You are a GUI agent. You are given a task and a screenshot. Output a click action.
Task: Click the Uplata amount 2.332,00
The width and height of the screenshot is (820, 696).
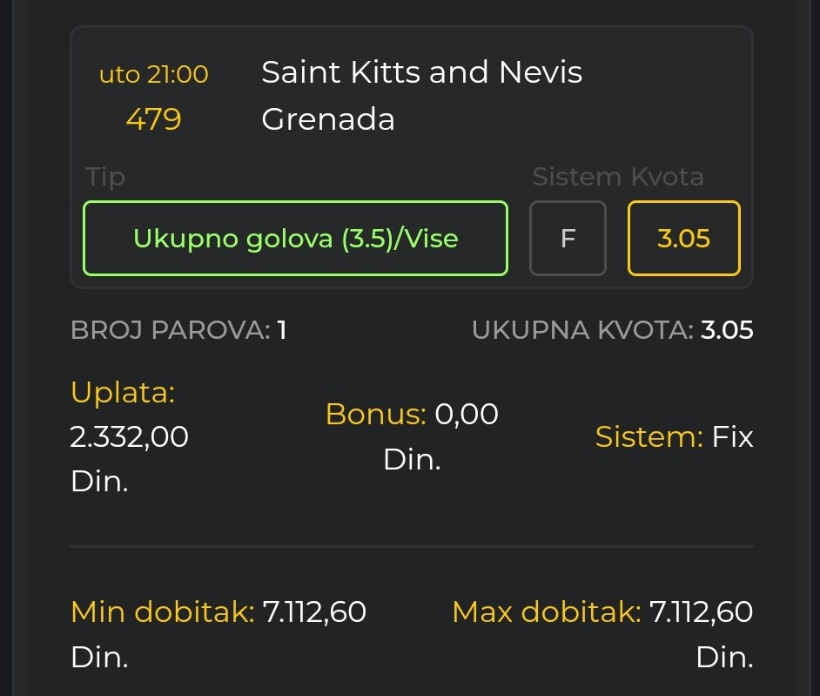click(x=129, y=436)
